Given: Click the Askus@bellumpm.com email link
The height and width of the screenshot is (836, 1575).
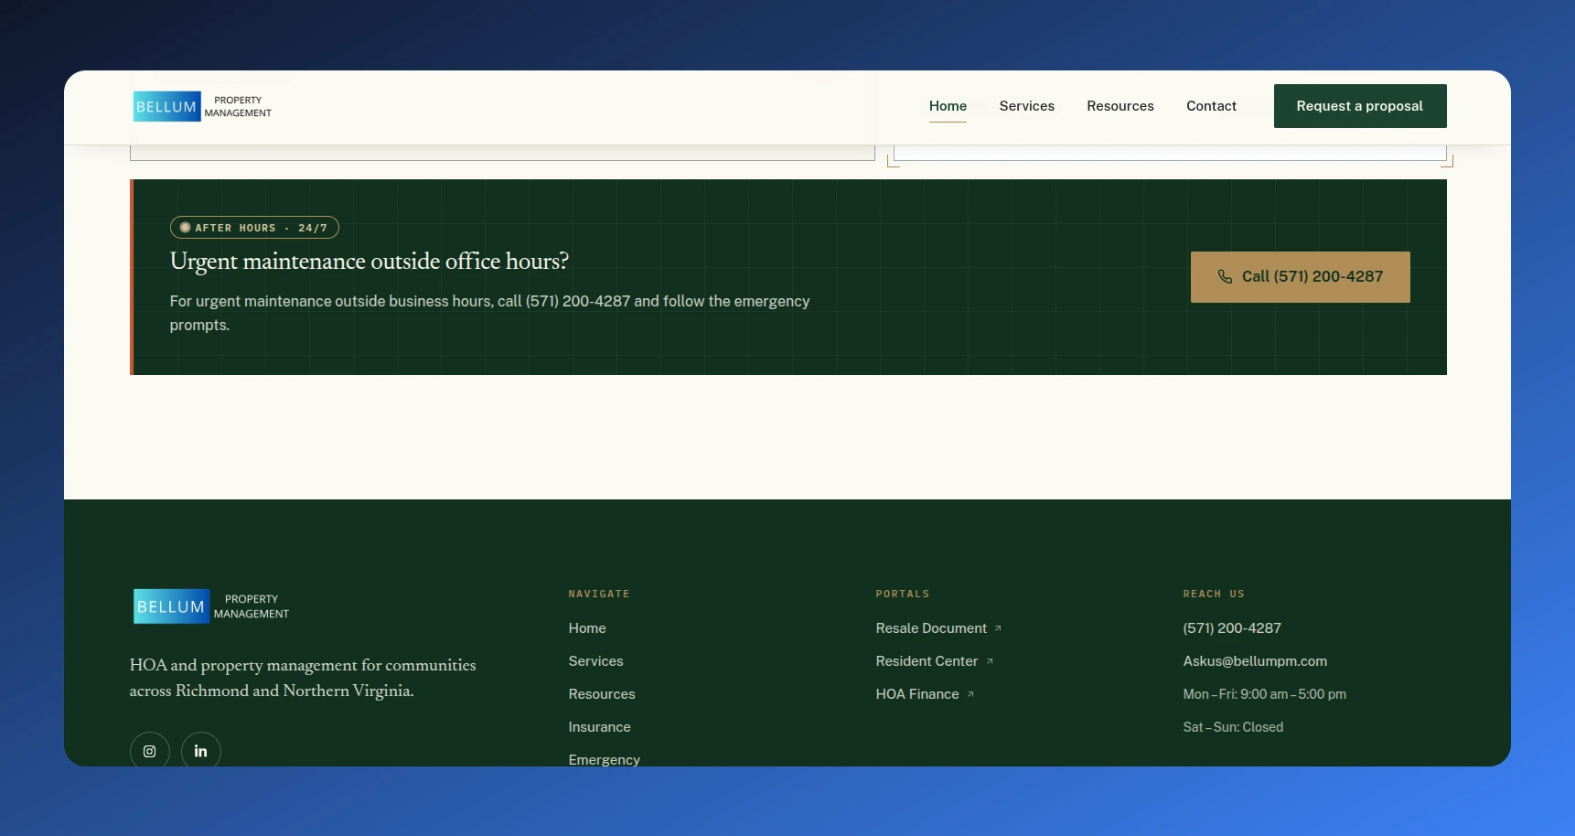Looking at the screenshot, I should (1255, 661).
